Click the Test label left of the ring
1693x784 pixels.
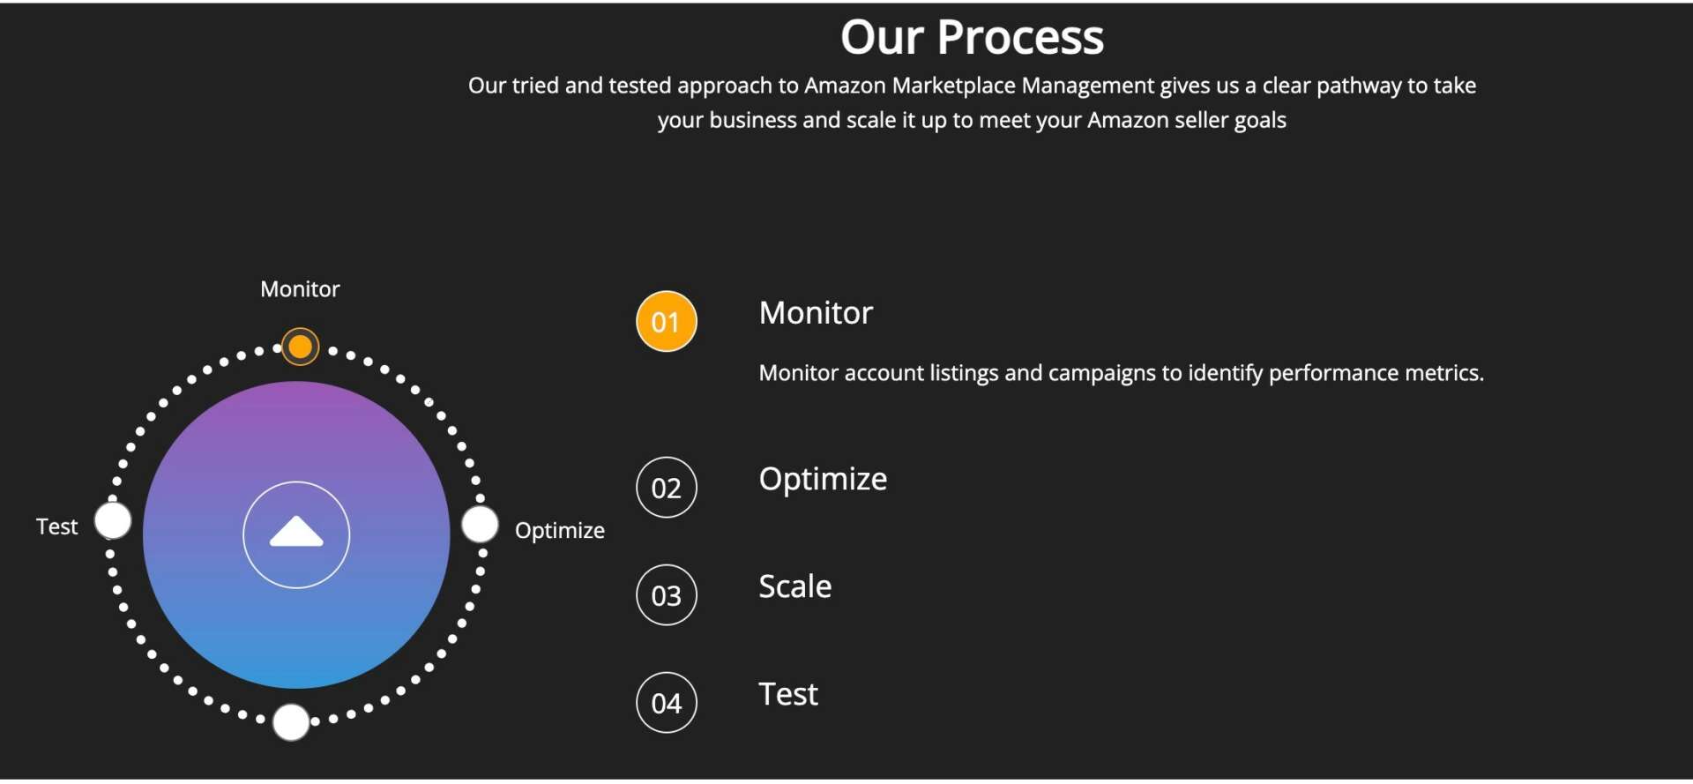pos(56,526)
